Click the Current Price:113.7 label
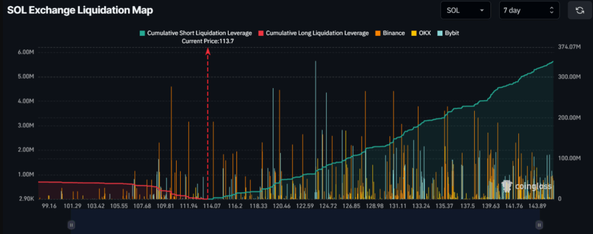Viewport: 593px width, 234px height. [x=208, y=41]
